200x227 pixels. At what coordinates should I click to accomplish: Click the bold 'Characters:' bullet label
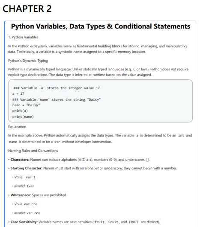[x=20, y=160]
